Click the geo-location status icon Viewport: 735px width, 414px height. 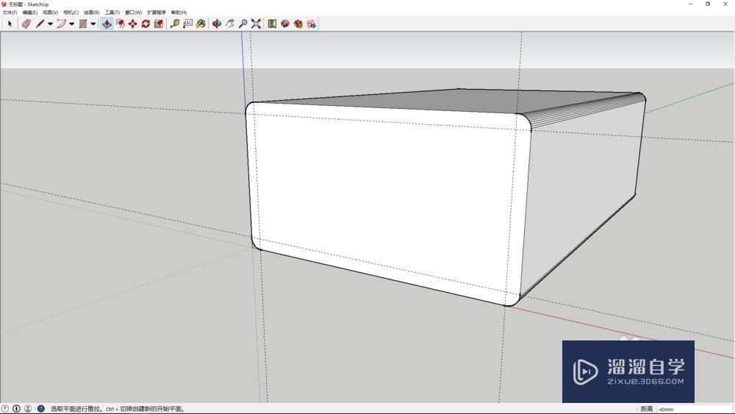(x=5, y=408)
